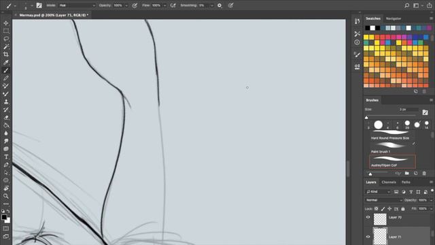The image size is (435, 245).
Task: Open Brush Settings panel icon in dock
Action: pos(357,54)
